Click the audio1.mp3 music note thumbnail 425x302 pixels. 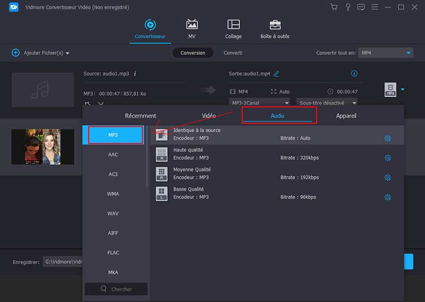42,90
